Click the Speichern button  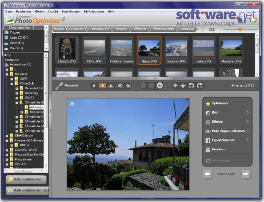point(226,174)
